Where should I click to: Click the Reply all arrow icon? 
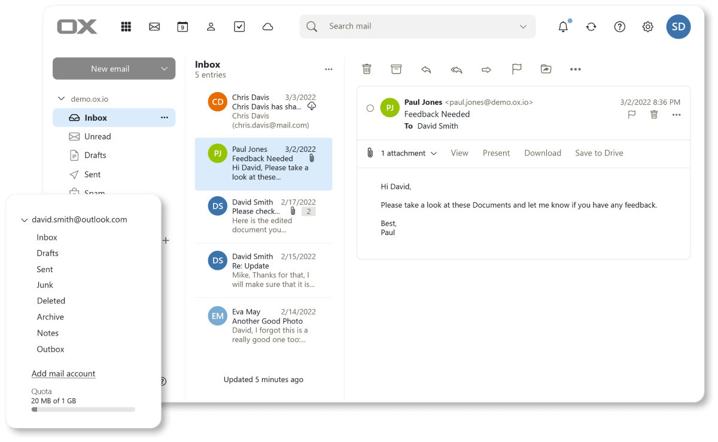(x=457, y=69)
